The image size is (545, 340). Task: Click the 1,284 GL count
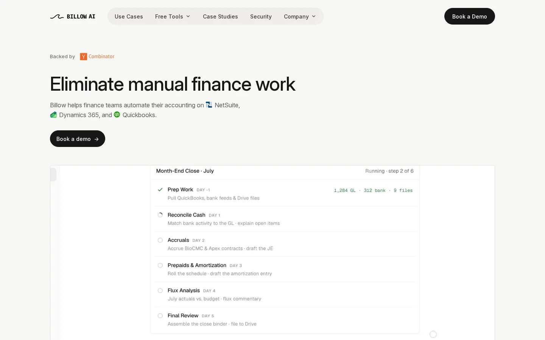[344, 190]
